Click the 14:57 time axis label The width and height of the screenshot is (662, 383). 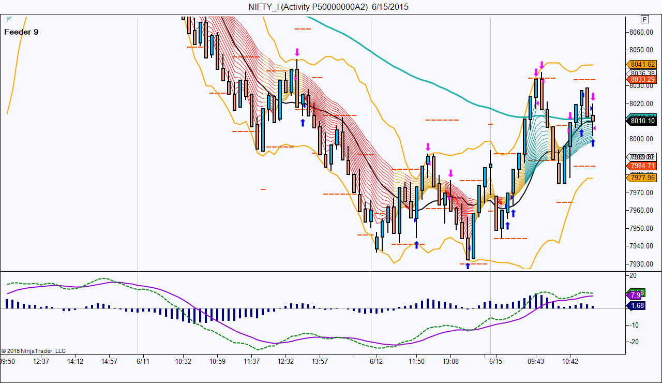pos(110,361)
